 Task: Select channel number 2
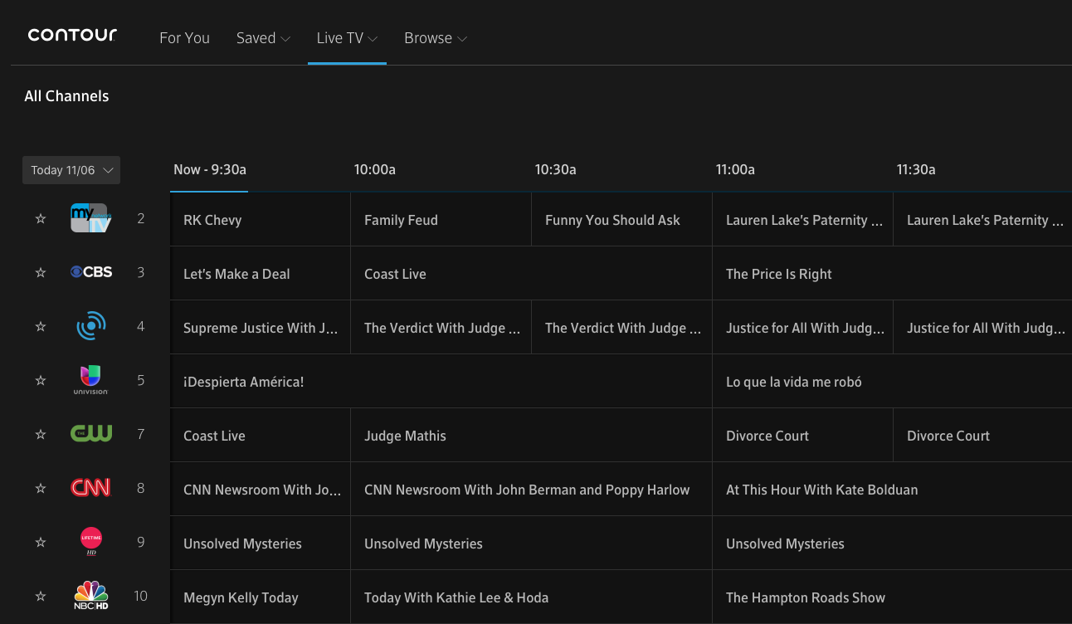point(141,219)
